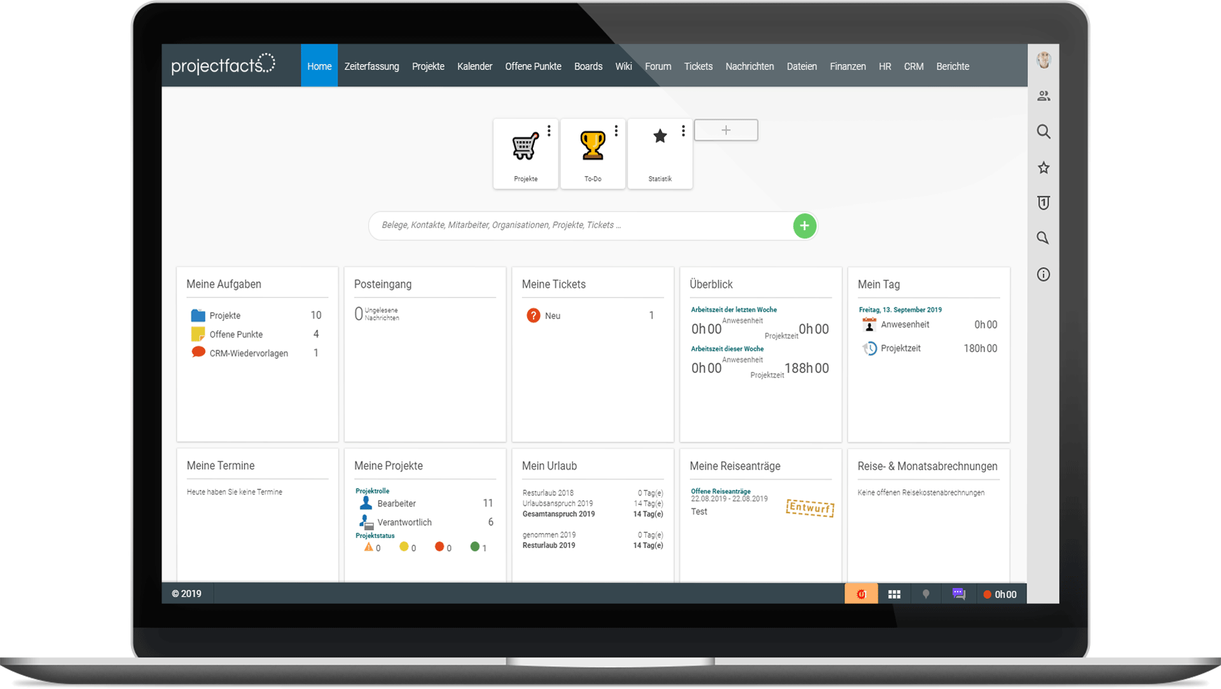Click the grid layout icon in taskbar
This screenshot has height=689, width=1221.
[894, 594]
